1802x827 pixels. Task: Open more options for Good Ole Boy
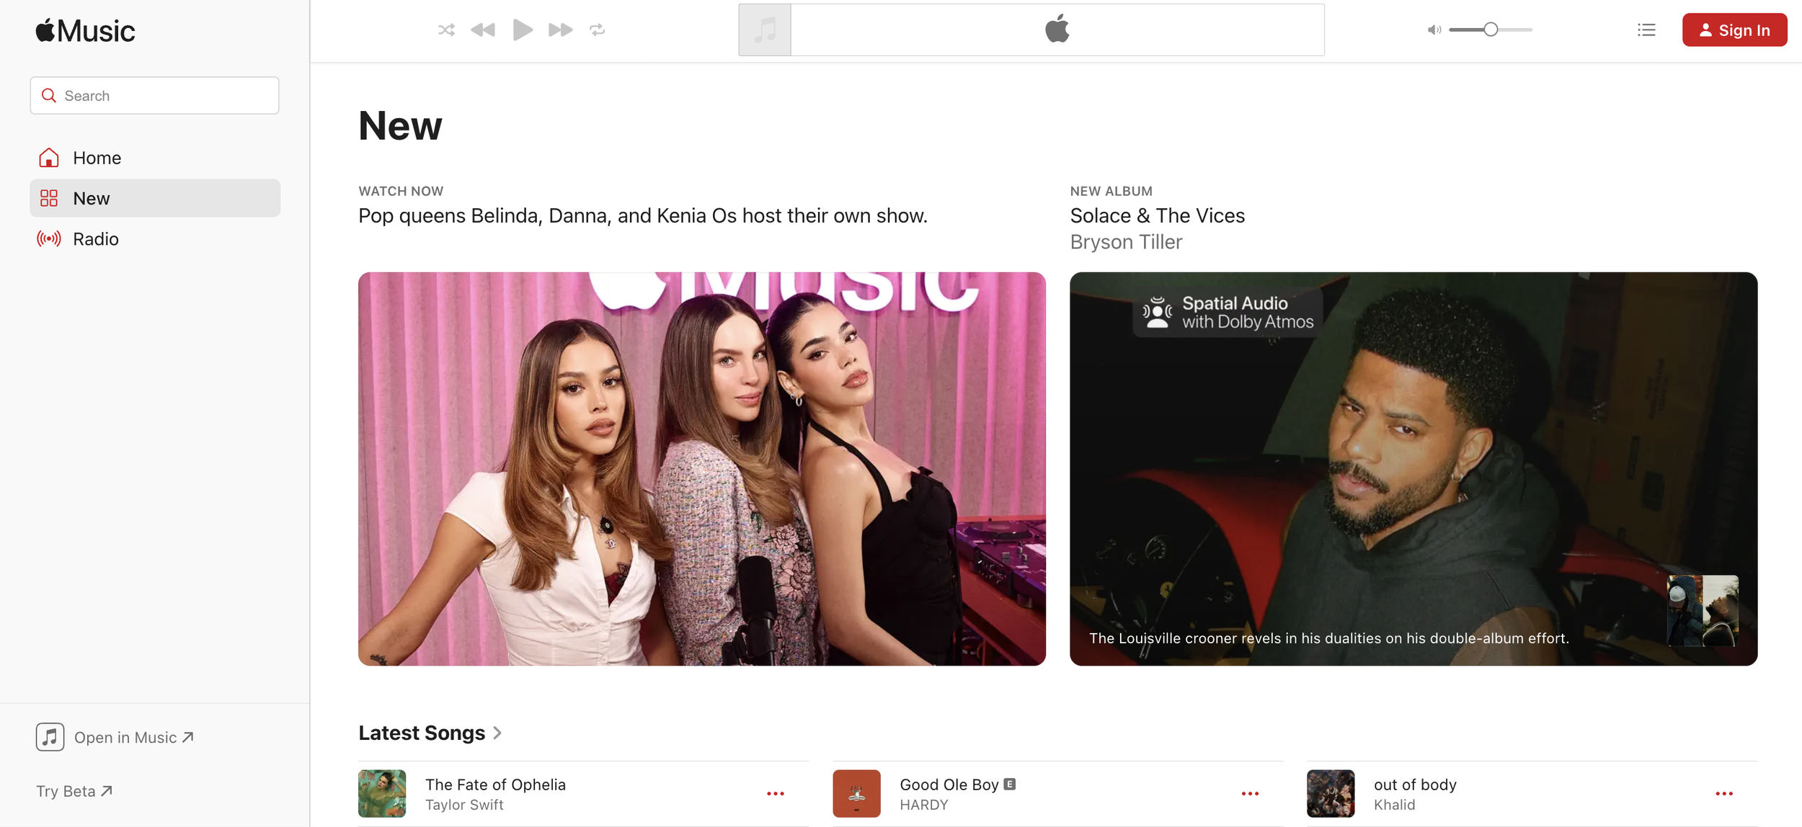coord(1249,793)
